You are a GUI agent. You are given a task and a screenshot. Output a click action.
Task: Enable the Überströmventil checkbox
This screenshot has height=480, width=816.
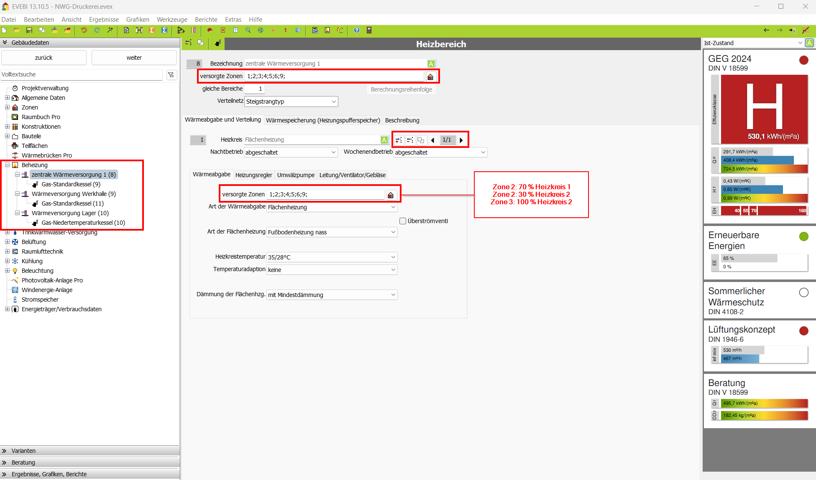(403, 221)
